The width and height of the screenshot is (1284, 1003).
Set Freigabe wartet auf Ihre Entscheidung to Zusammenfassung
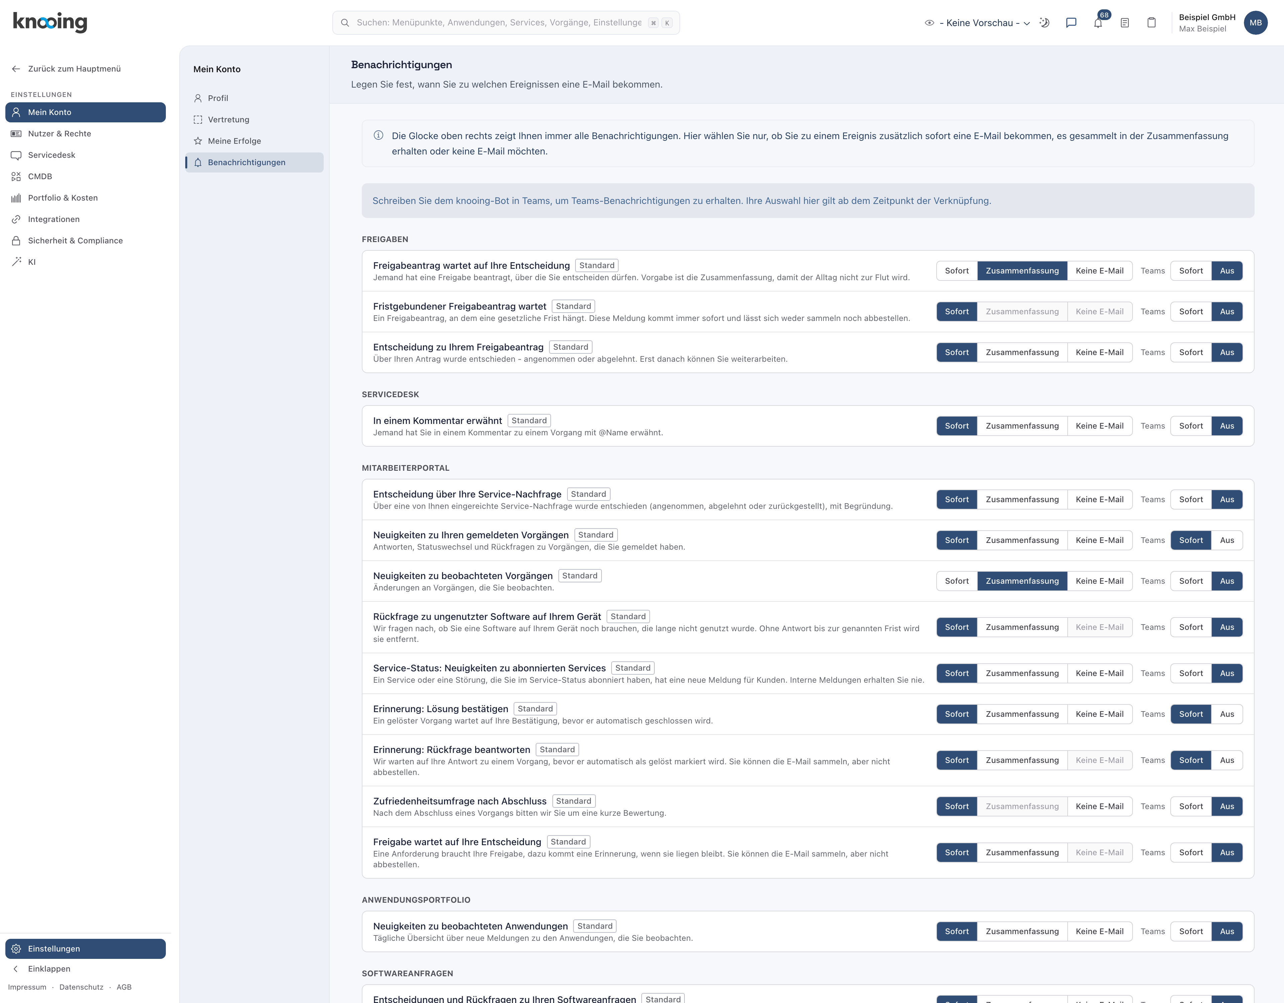(1022, 853)
